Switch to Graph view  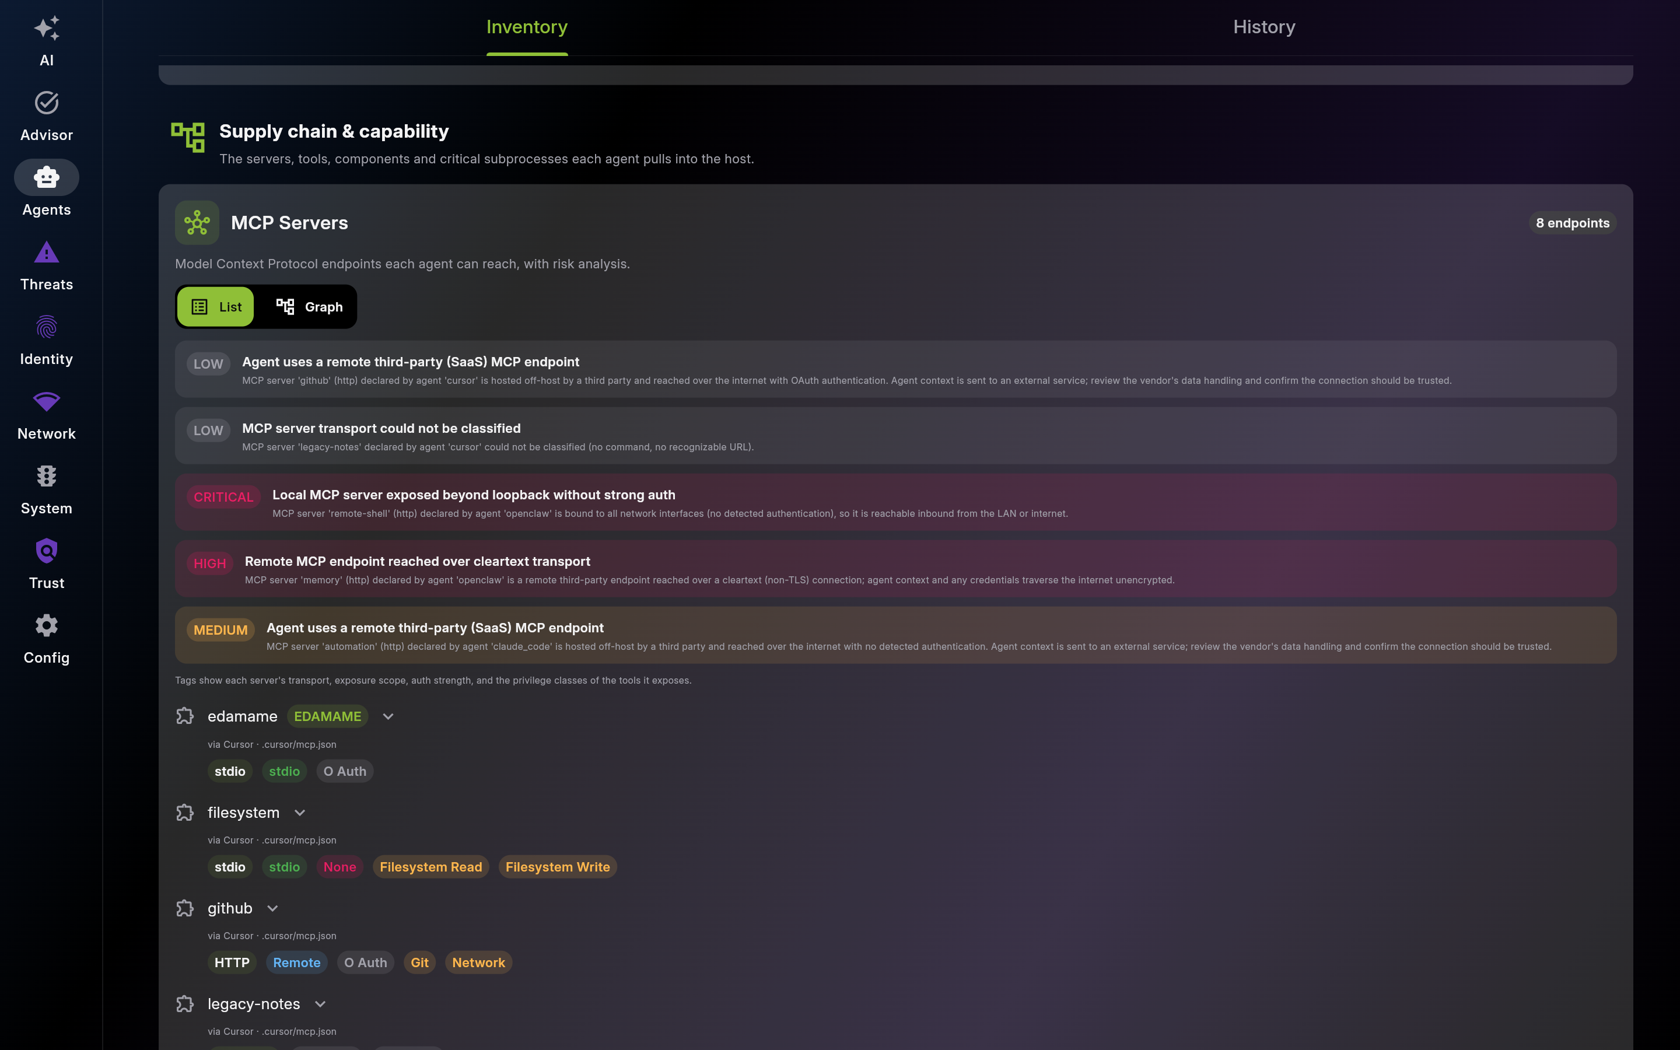point(309,307)
